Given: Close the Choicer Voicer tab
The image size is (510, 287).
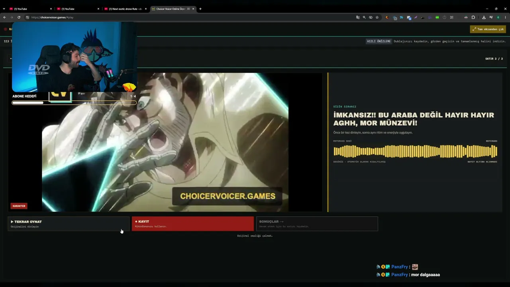Looking at the screenshot, I should click(x=193, y=9).
